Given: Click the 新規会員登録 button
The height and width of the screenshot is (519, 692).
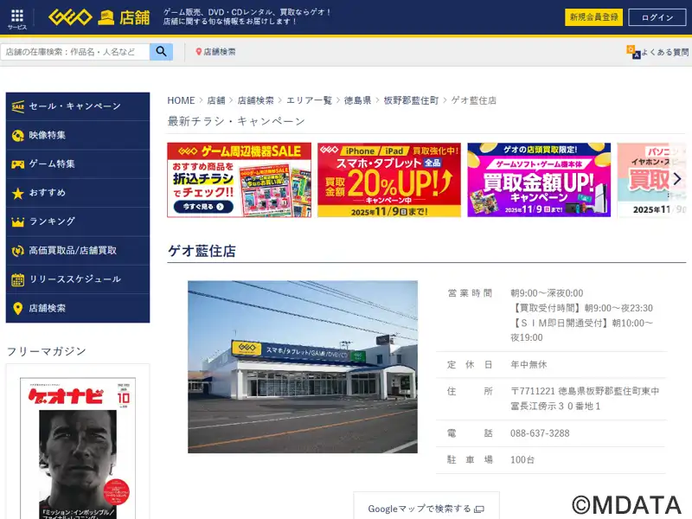Looking at the screenshot, I should (593, 17).
